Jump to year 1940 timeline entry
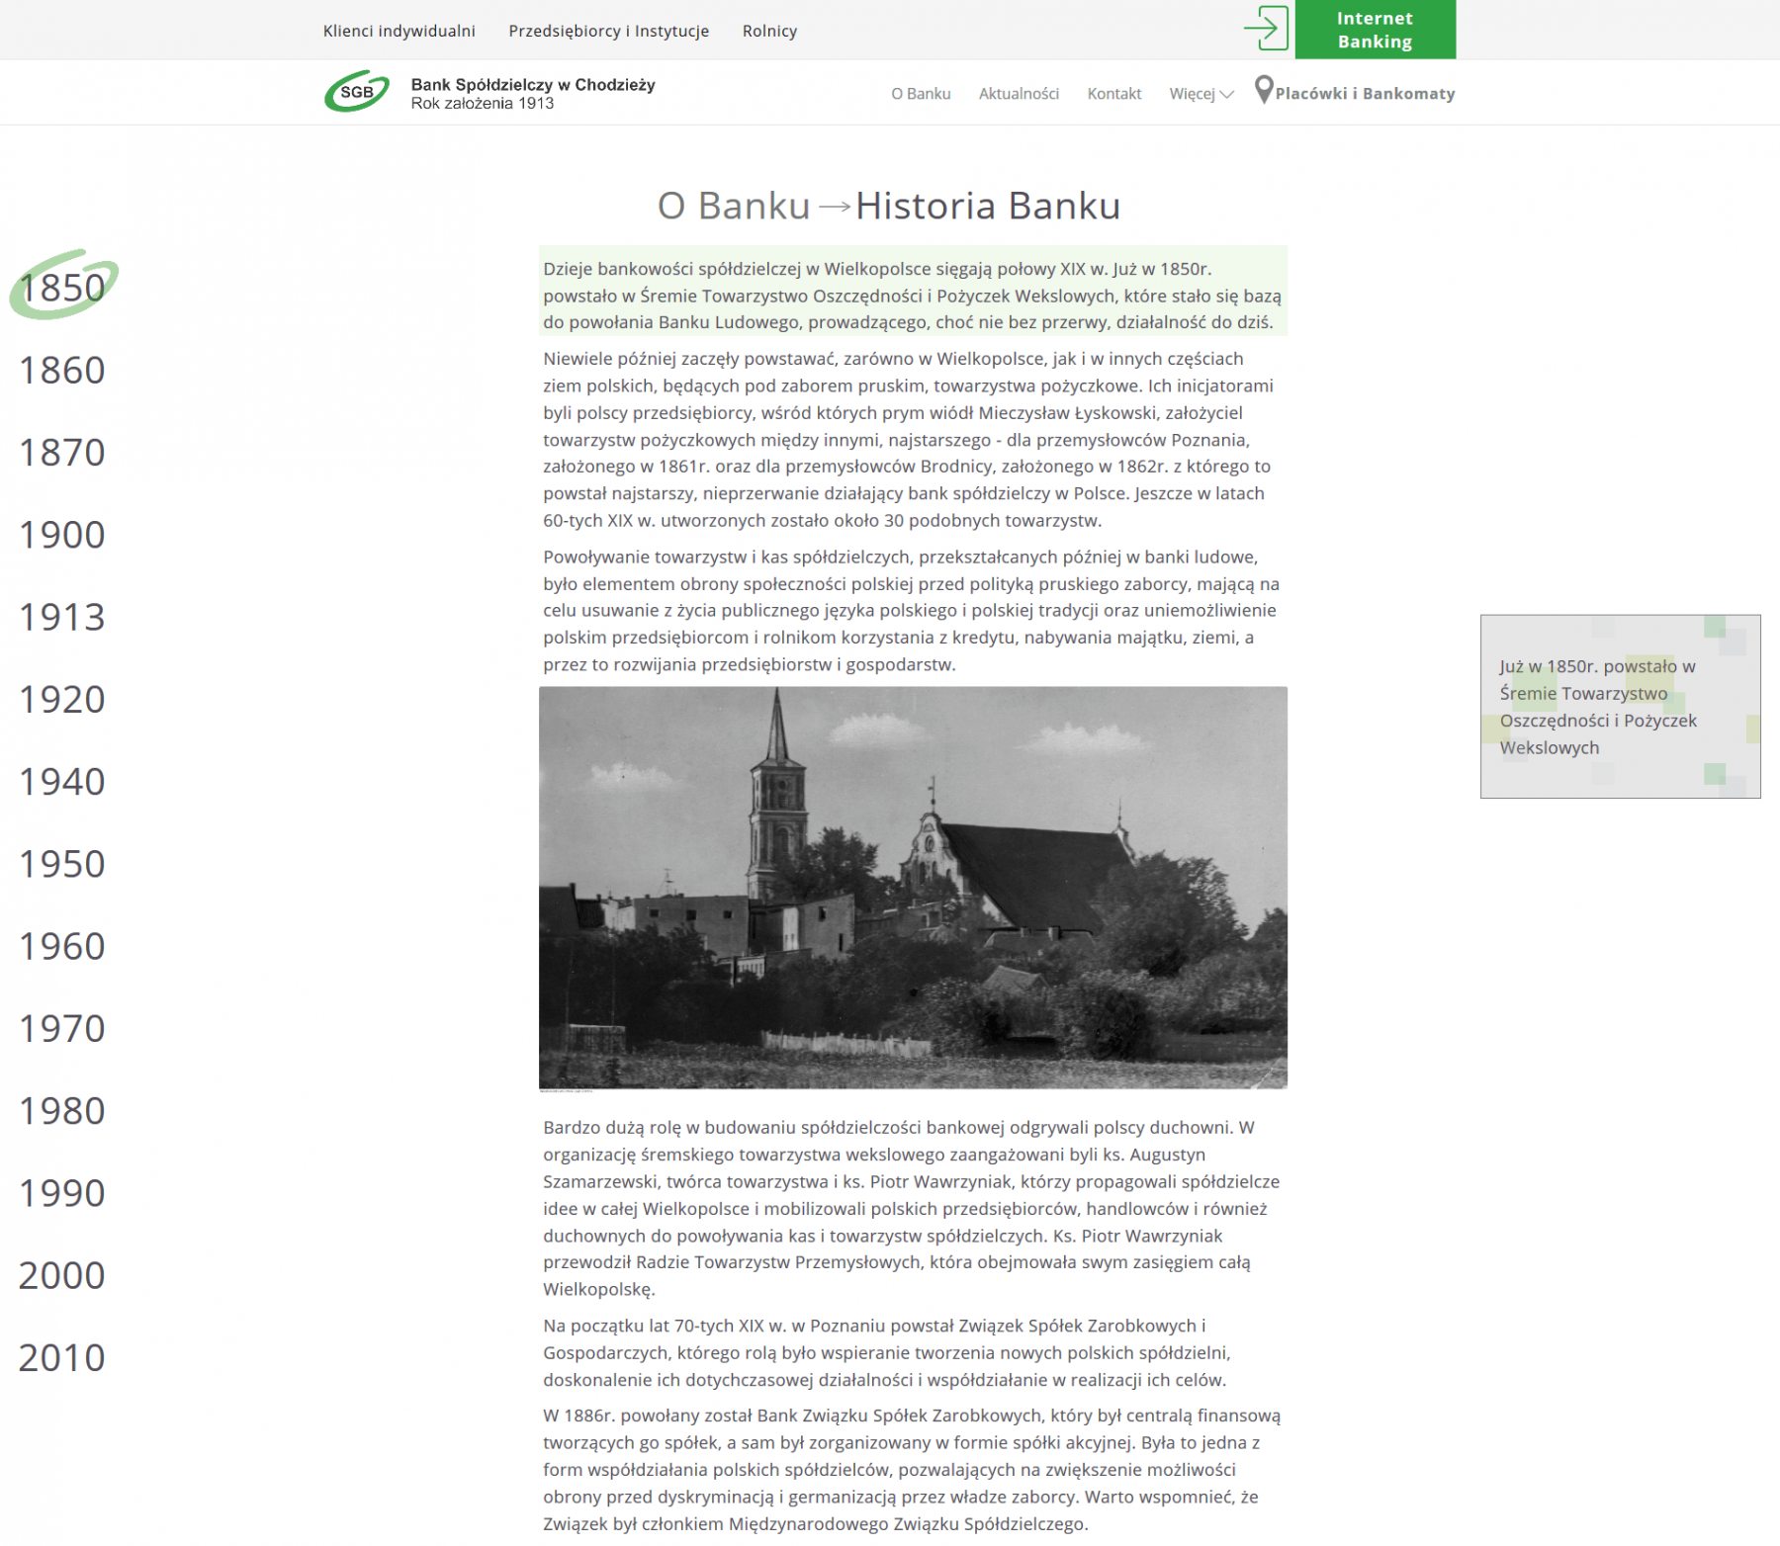The image size is (1780, 1546). coord(62,782)
